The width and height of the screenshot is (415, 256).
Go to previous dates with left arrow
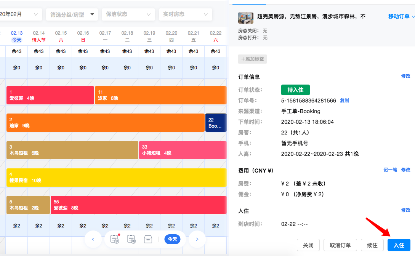[93, 239]
